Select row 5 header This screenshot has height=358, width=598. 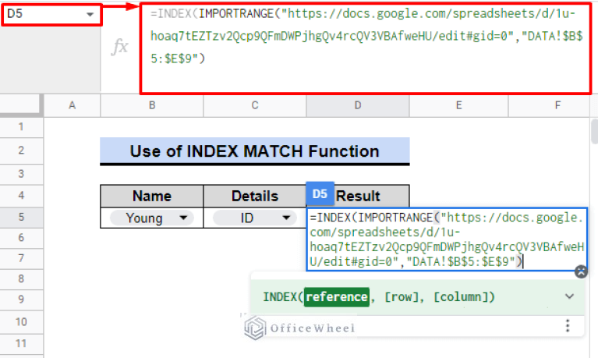pyautogui.click(x=21, y=218)
